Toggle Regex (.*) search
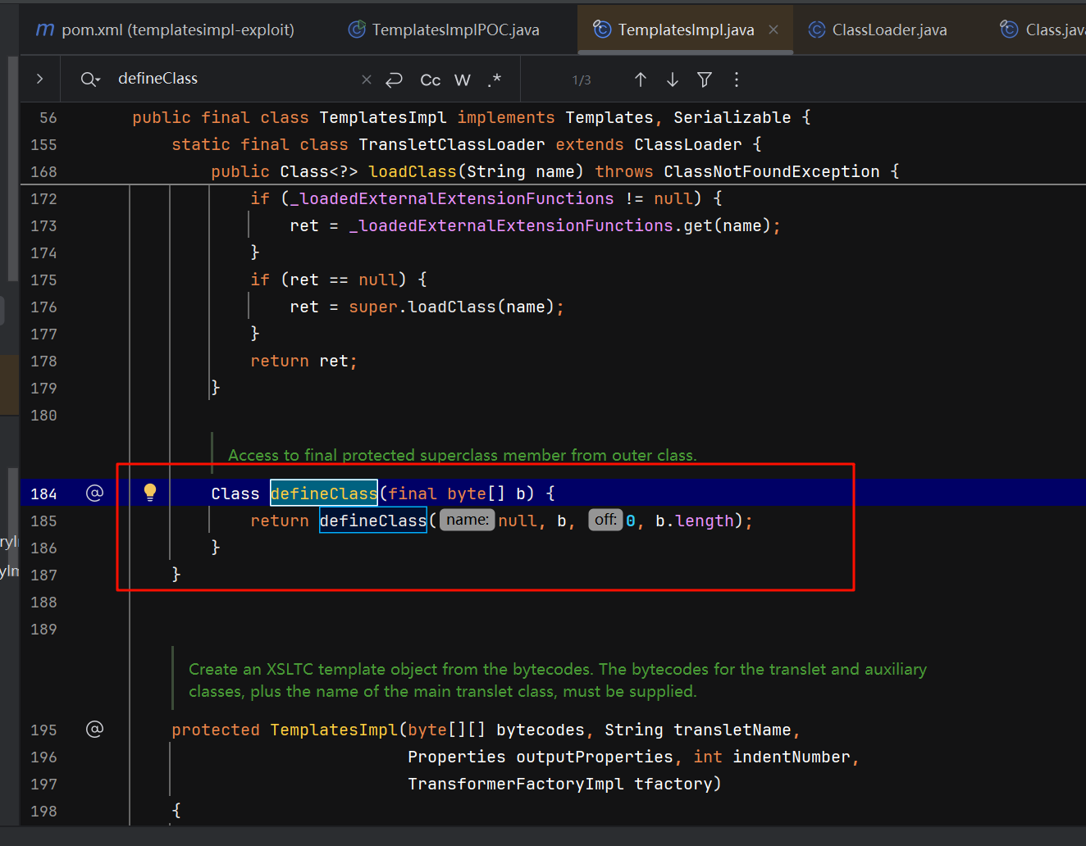1086x846 pixels. point(494,80)
